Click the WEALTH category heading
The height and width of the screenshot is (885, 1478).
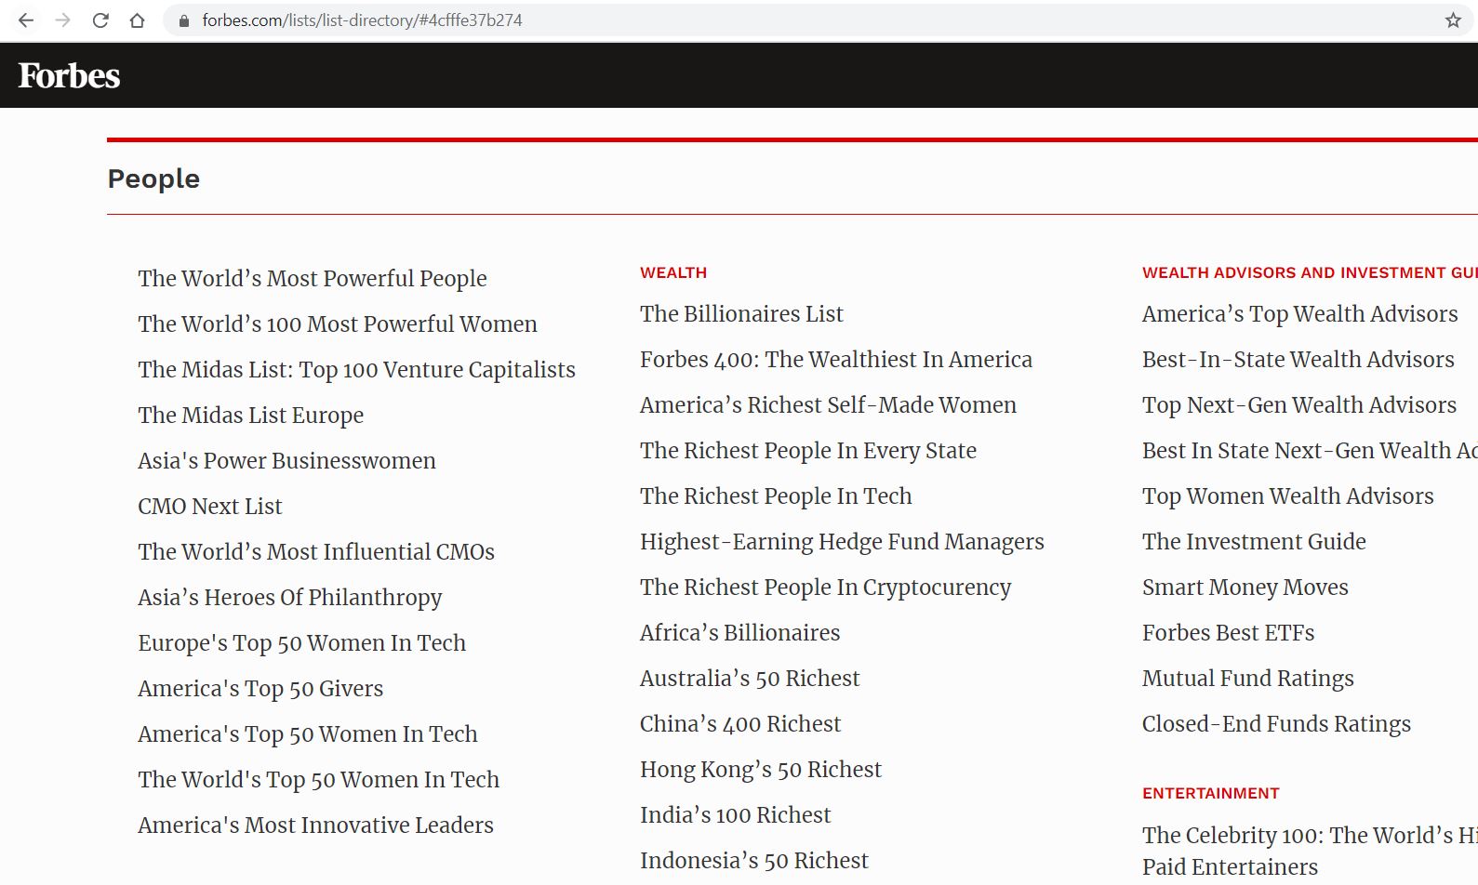click(x=673, y=272)
